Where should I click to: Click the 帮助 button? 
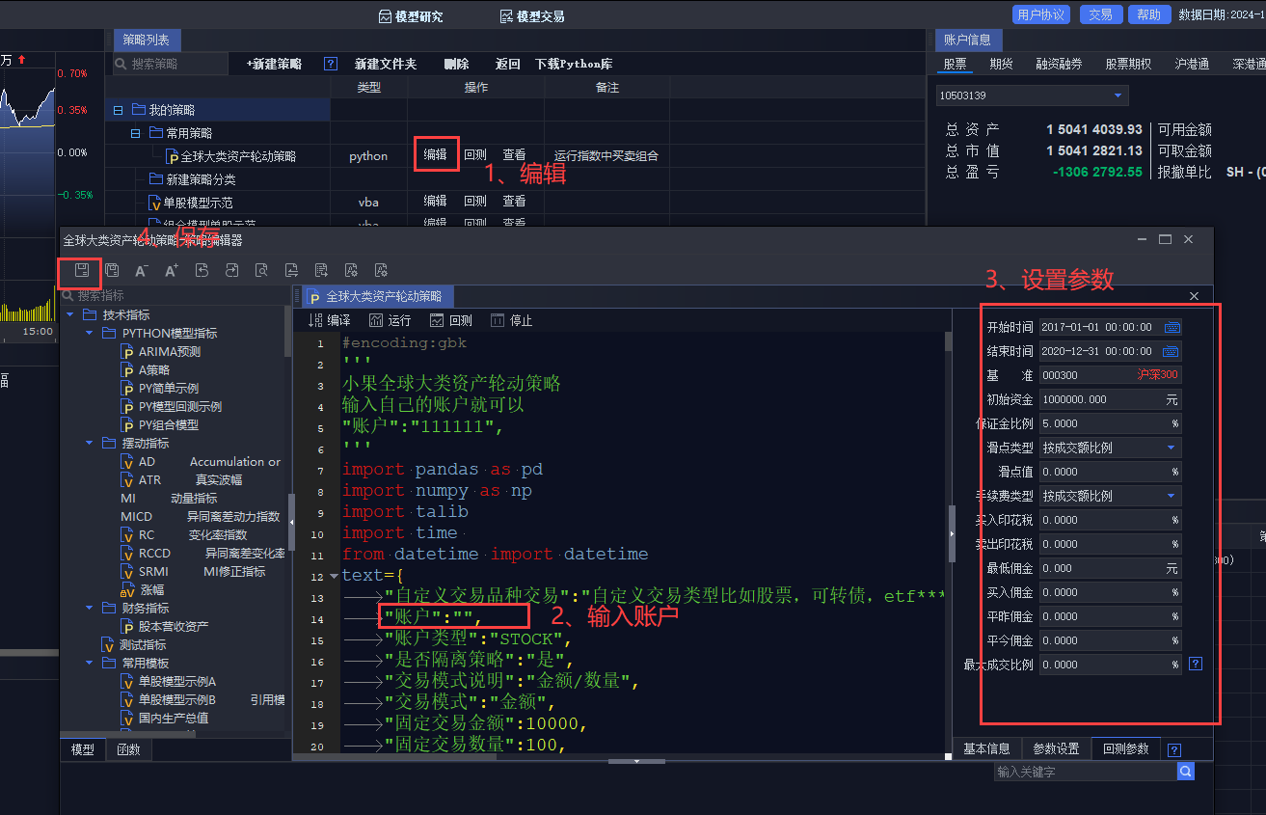pos(1148,14)
